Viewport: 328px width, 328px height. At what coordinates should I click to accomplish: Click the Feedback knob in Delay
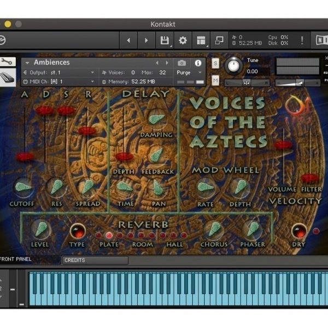(156, 155)
